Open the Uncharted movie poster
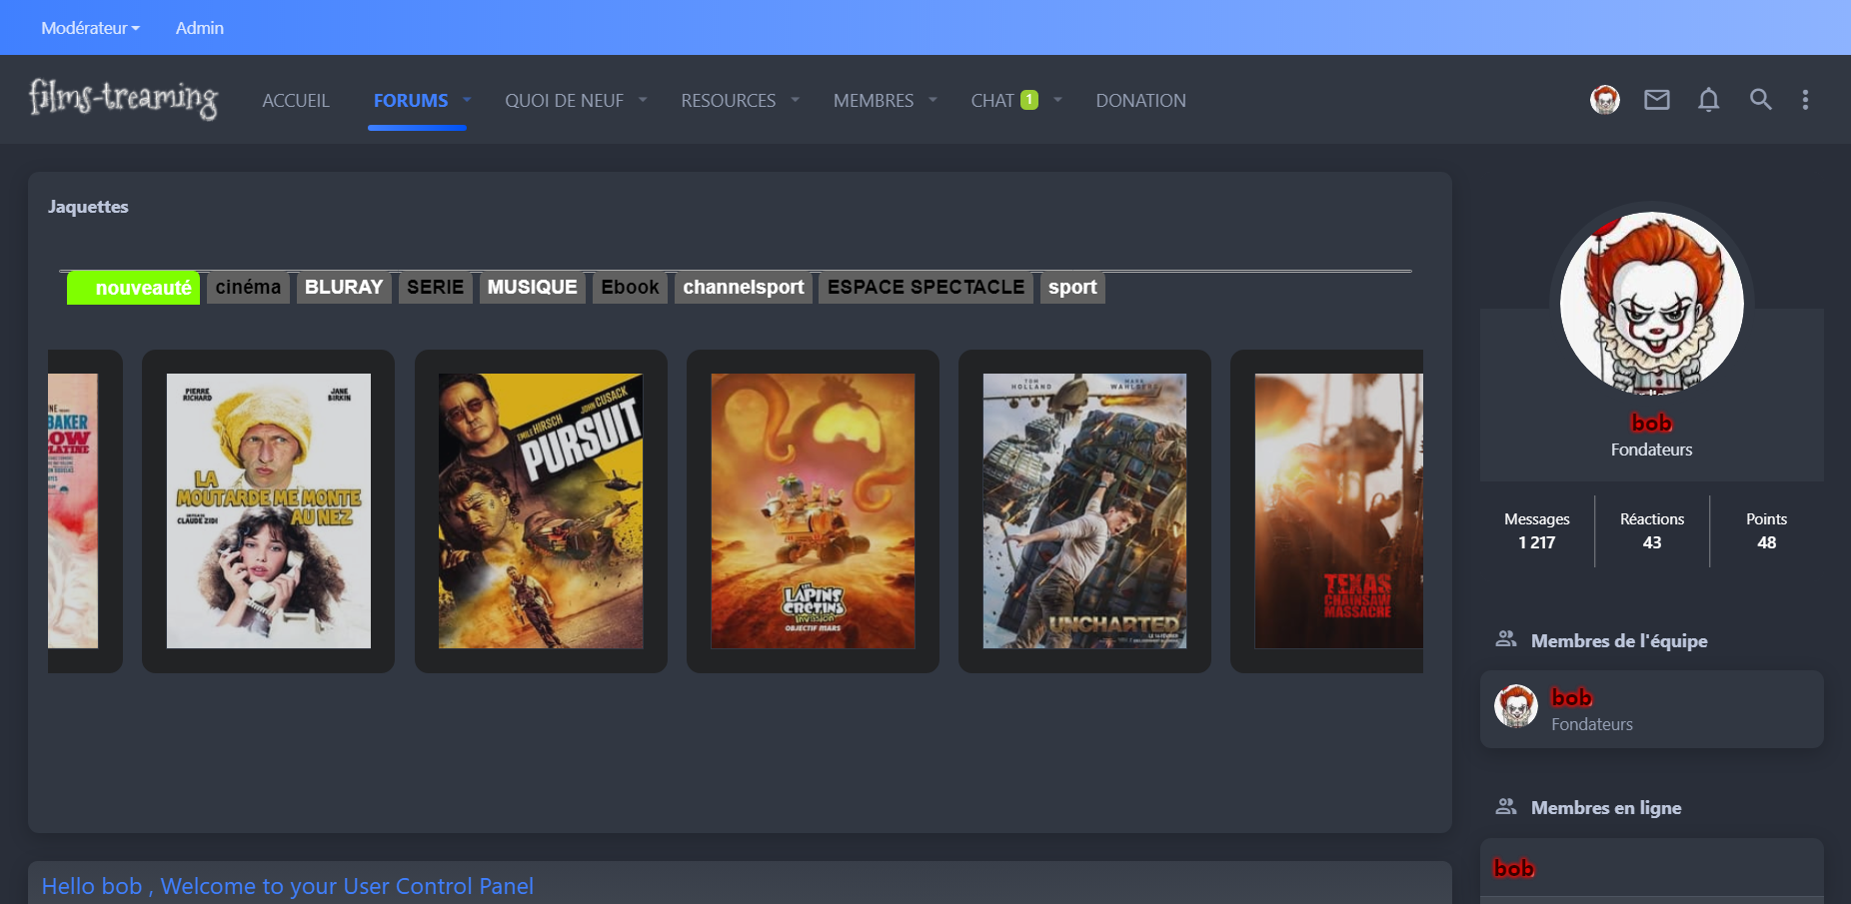 pos(1084,510)
